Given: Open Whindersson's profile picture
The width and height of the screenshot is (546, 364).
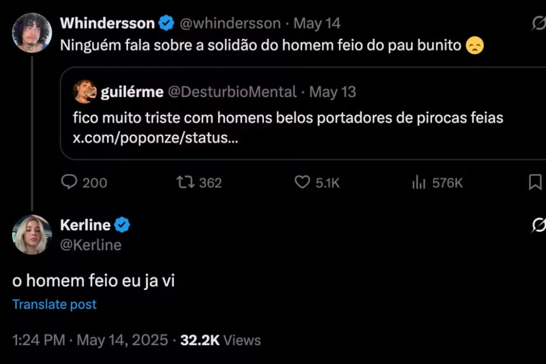Looking at the screenshot, I should (32, 33).
